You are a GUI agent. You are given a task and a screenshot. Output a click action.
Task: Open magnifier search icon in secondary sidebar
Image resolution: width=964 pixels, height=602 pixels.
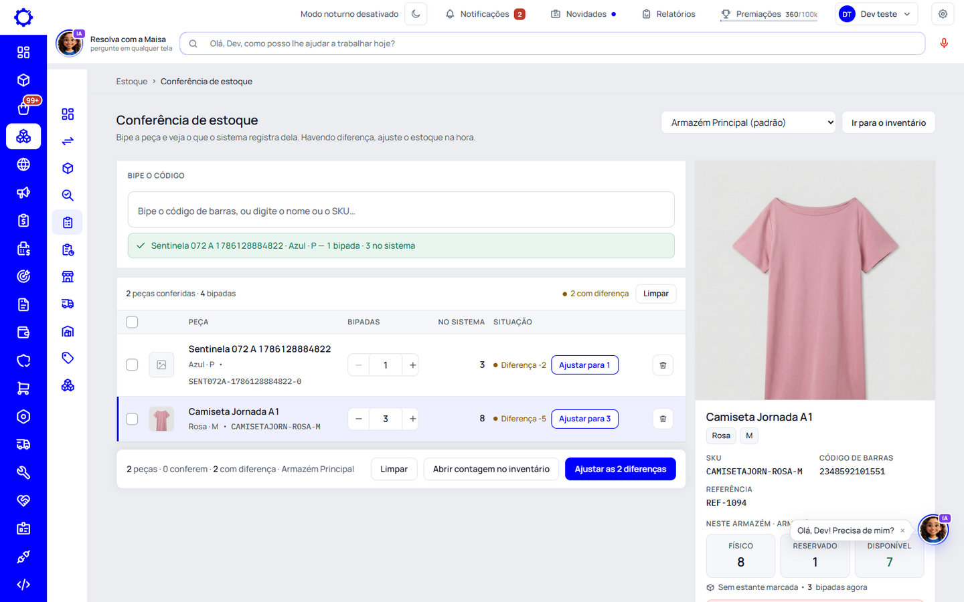[x=68, y=195]
